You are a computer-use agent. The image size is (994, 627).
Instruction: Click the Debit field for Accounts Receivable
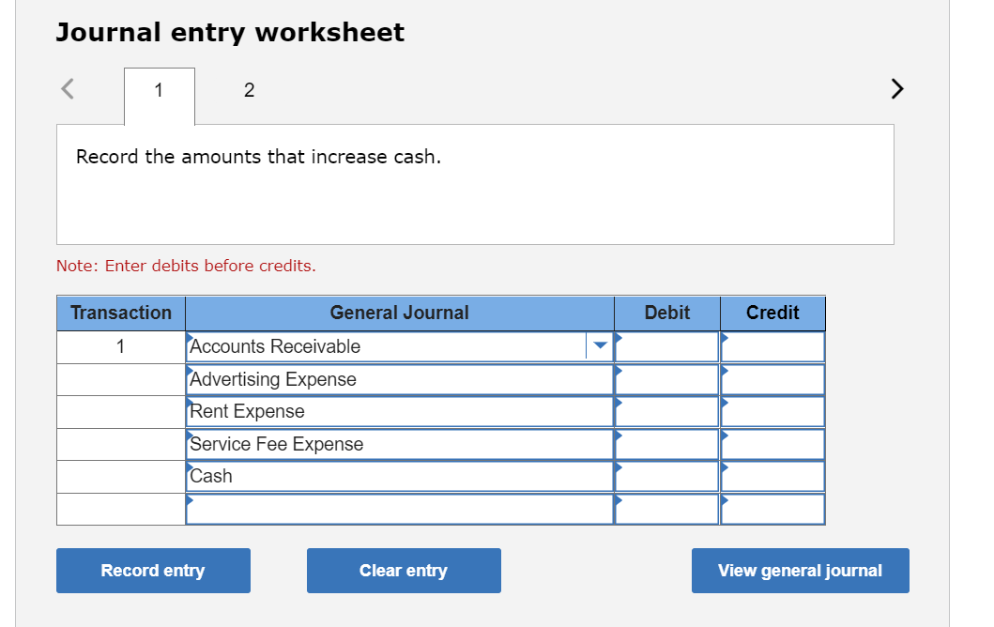(x=666, y=346)
